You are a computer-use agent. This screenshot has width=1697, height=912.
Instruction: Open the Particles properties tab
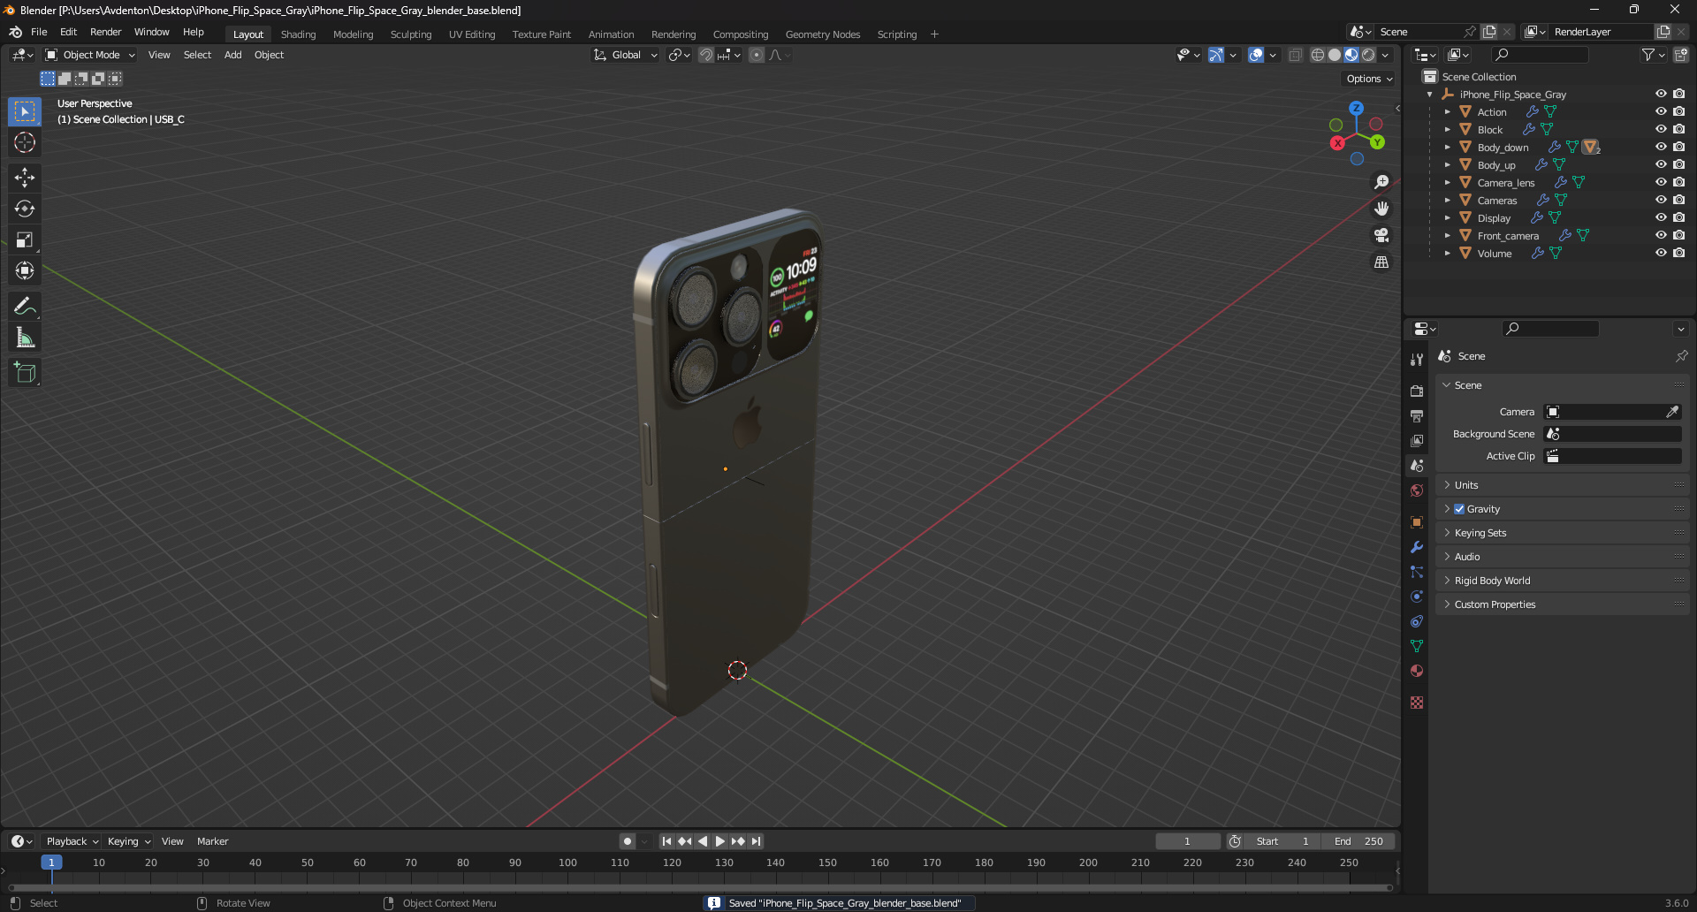[1417, 572]
